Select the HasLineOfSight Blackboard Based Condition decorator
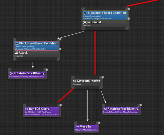164x135 pixels. tap(36, 46)
